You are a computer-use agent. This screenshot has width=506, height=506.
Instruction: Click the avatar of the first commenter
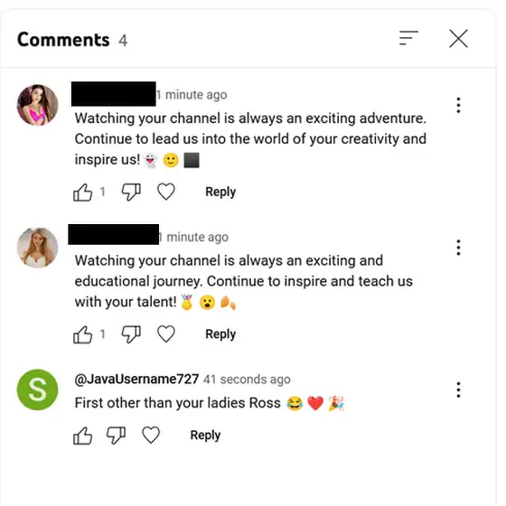point(37,105)
